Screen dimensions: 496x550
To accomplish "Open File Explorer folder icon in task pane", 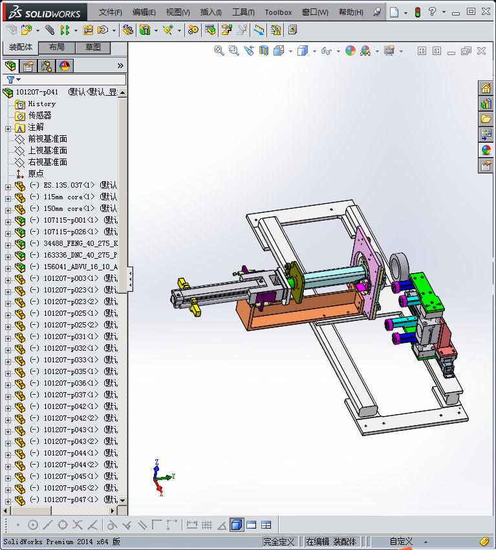I will pyautogui.click(x=486, y=119).
